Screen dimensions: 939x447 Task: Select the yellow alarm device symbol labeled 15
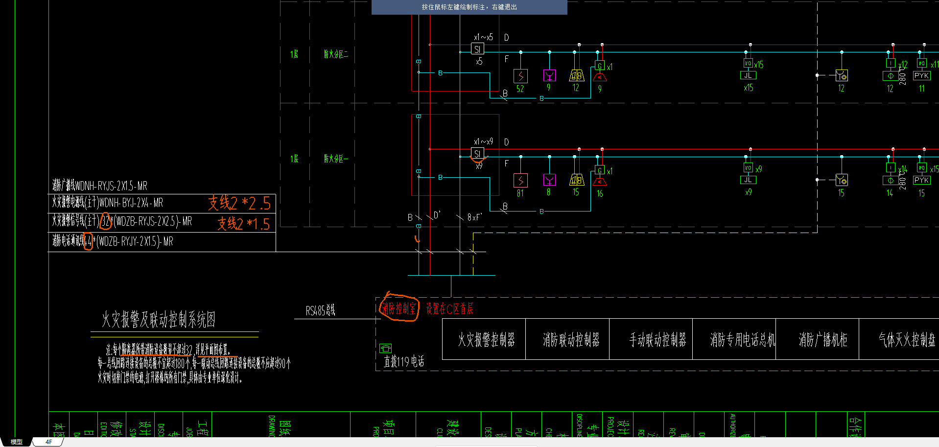pyautogui.click(x=577, y=180)
